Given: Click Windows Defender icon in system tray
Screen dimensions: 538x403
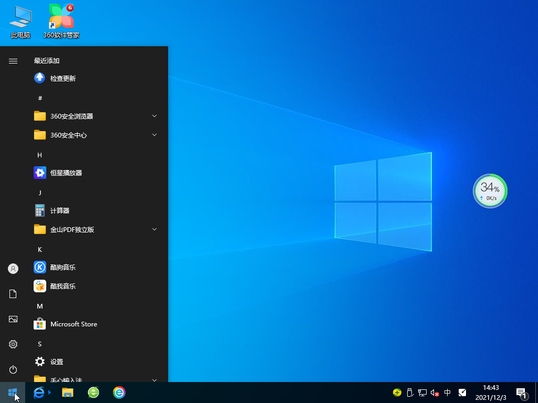Looking at the screenshot, I should pyautogui.click(x=462, y=393).
